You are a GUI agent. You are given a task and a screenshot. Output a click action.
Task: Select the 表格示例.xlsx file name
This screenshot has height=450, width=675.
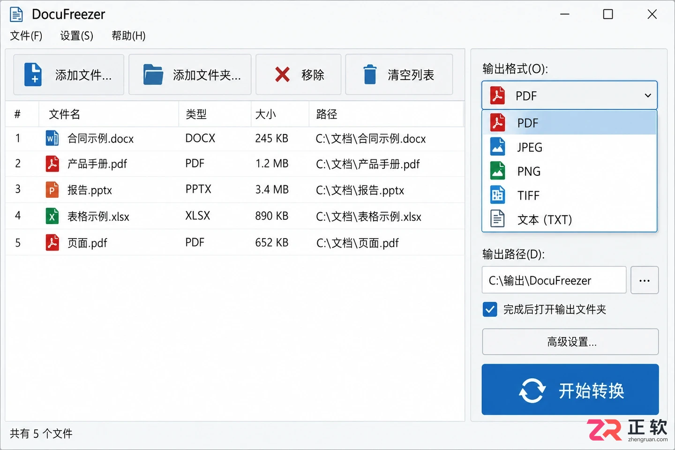[x=98, y=217]
